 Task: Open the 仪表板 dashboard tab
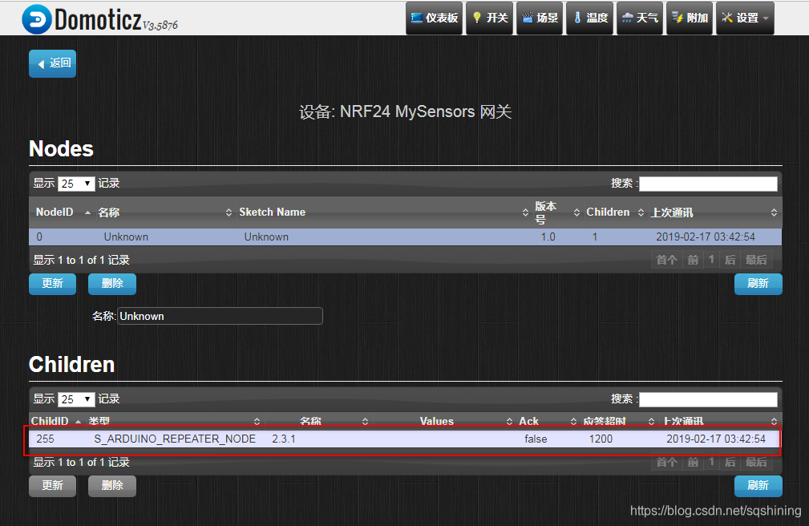coord(435,18)
